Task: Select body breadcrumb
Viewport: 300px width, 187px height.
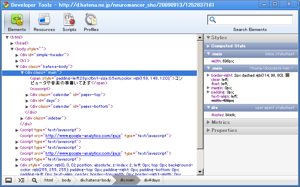Action: (x=66, y=180)
